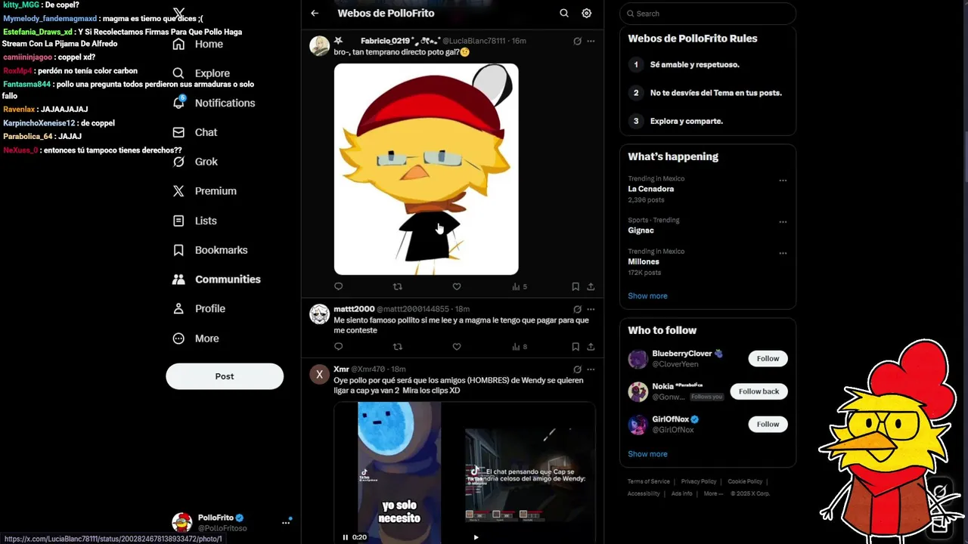Open the community search magnifier icon
This screenshot has width=968, height=544.
pyautogui.click(x=564, y=13)
